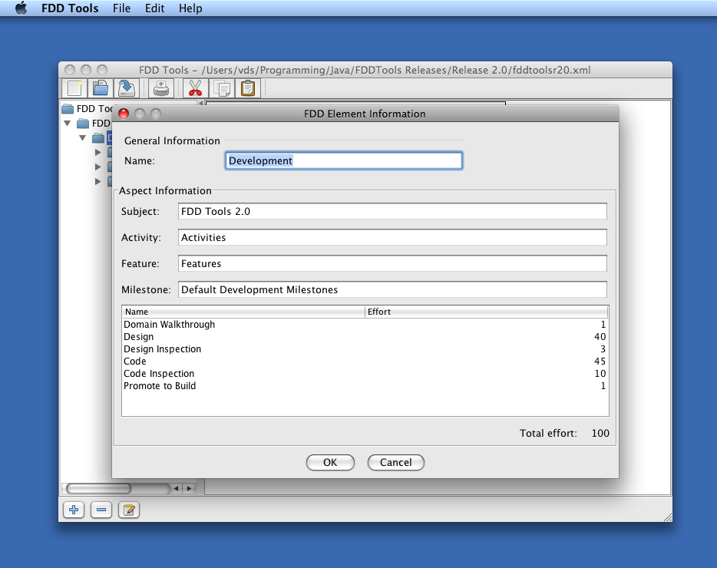Collapse the second-level FDD tree node
The width and height of the screenshot is (717, 568).
[x=68, y=123]
